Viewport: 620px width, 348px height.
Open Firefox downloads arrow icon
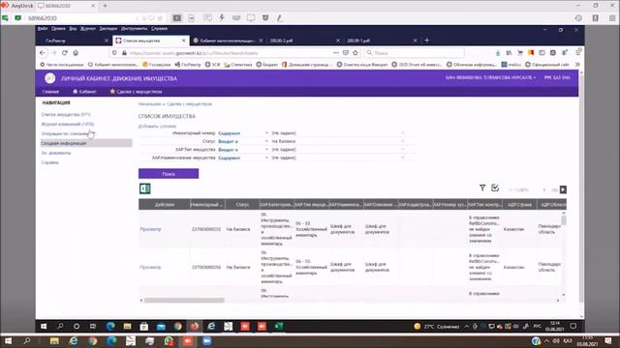(x=498, y=53)
